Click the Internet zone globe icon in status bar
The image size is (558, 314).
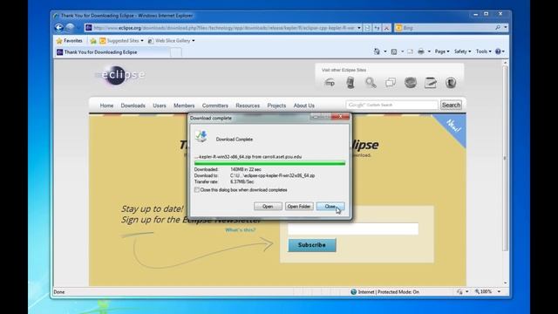pyautogui.click(x=353, y=292)
